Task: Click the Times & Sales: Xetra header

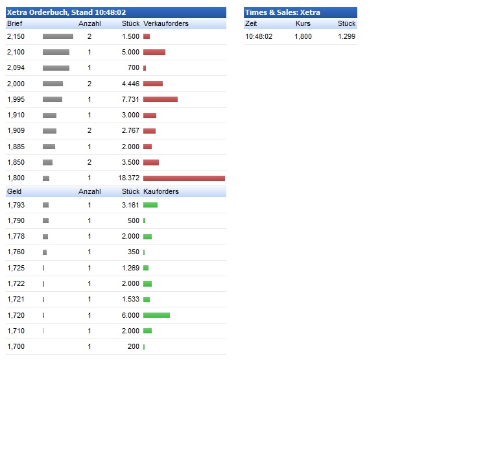Action: [300, 12]
